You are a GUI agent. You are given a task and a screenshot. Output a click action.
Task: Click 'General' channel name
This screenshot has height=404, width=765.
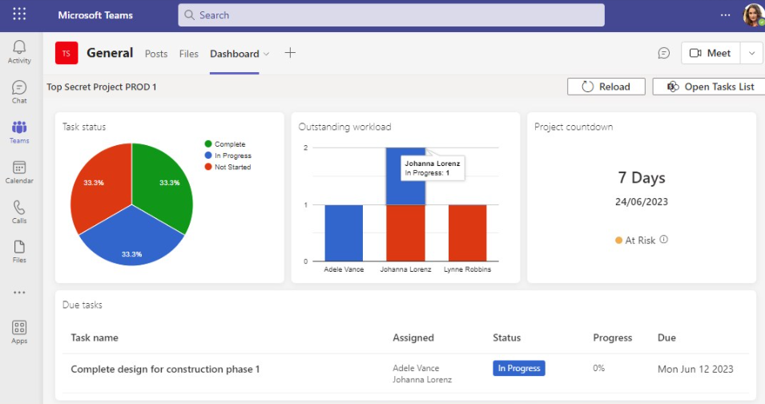(110, 53)
